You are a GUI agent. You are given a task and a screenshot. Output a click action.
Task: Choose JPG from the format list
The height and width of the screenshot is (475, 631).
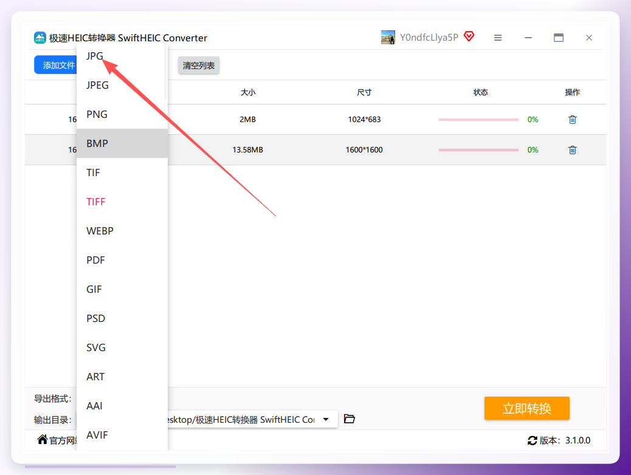click(x=122, y=56)
